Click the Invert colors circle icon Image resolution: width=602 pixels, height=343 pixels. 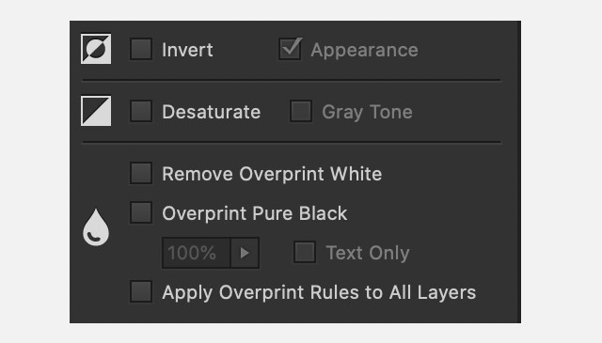(x=96, y=49)
